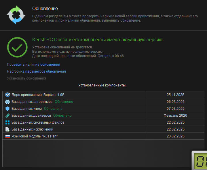Click 'Установка обновлений не требуется' text

62,47
